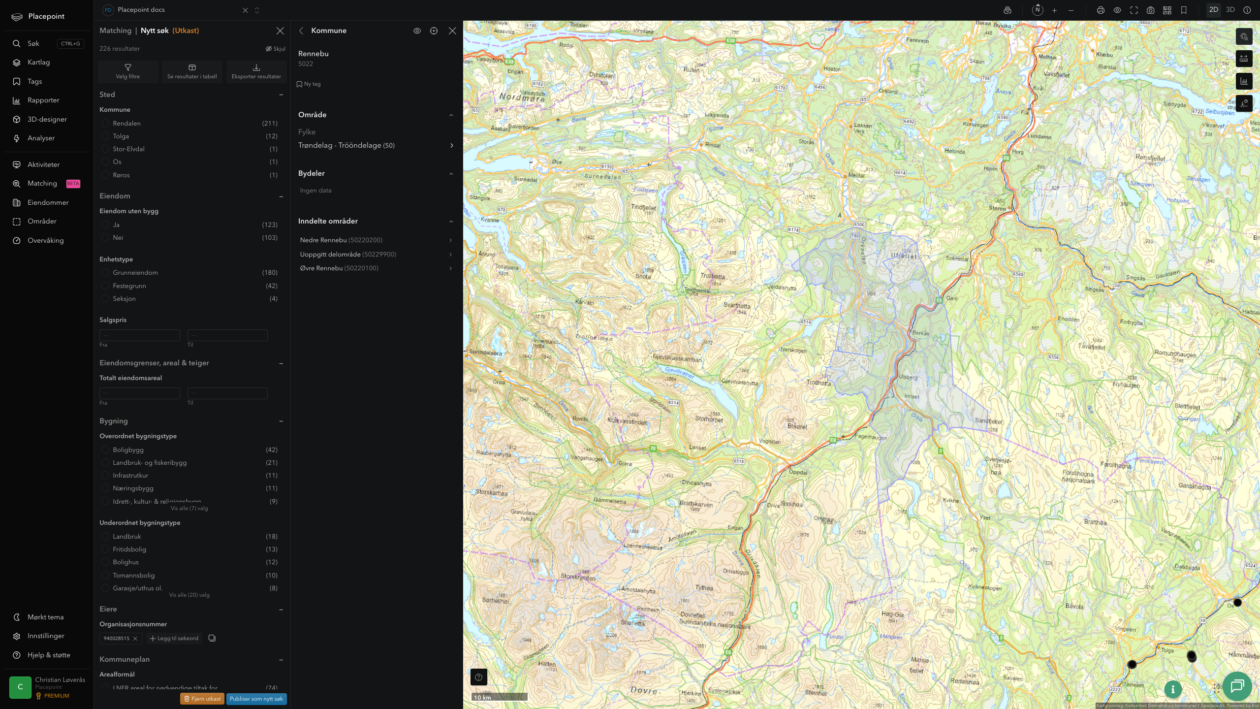
Task: Collapse the Område section in Kommune panel
Action: tap(451, 115)
